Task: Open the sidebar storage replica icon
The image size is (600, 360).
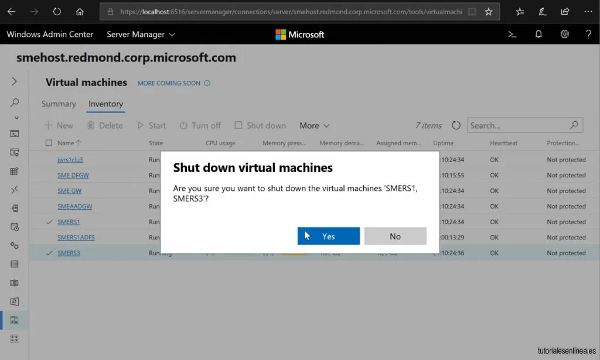Action: (x=14, y=283)
